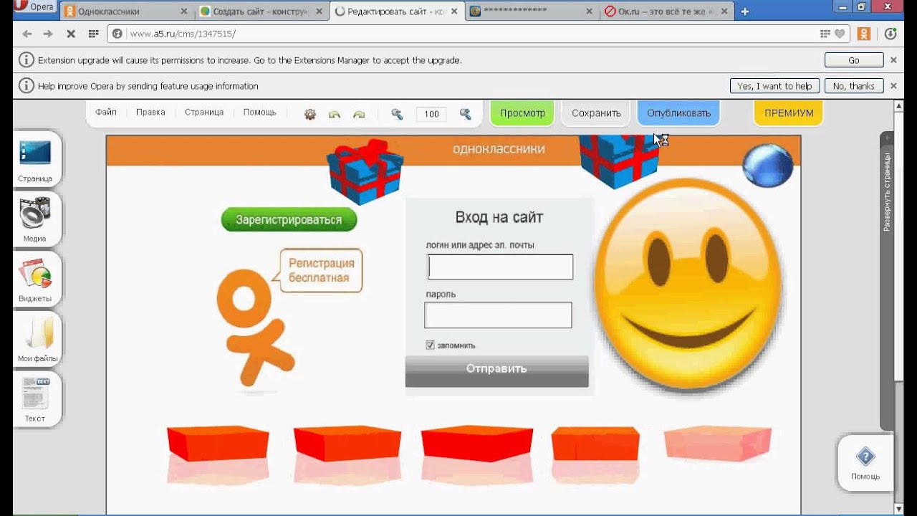Click the browser forward arrow
The image size is (917, 516).
click(x=48, y=34)
